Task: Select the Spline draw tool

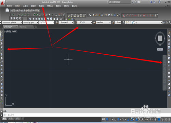Action: click(2, 62)
